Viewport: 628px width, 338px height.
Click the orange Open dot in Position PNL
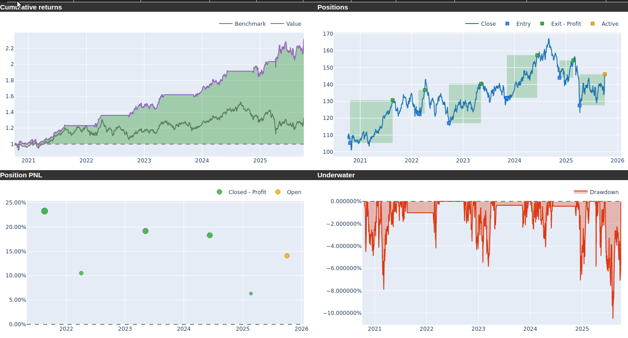click(287, 256)
